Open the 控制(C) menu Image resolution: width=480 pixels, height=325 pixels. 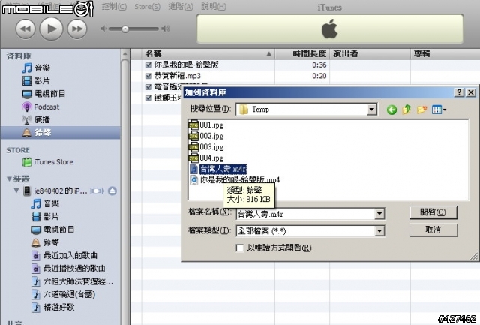click(114, 7)
